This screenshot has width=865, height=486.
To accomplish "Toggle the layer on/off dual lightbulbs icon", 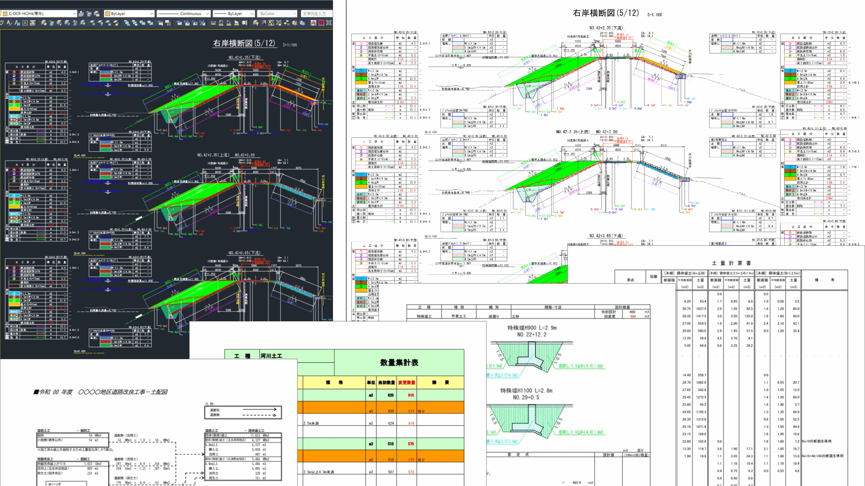I will [271, 23].
